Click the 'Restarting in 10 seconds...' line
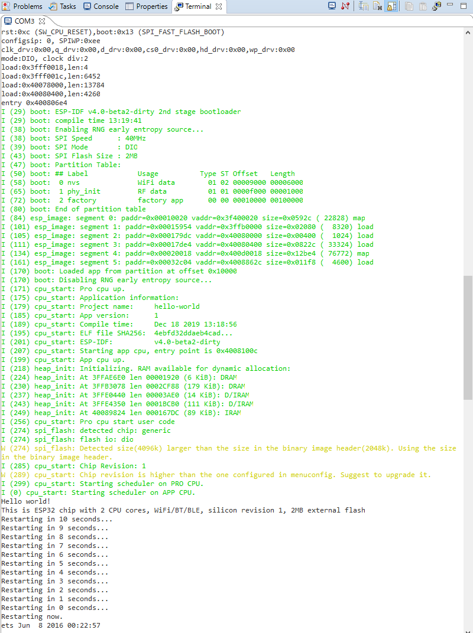 pyautogui.click(x=57, y=519)
